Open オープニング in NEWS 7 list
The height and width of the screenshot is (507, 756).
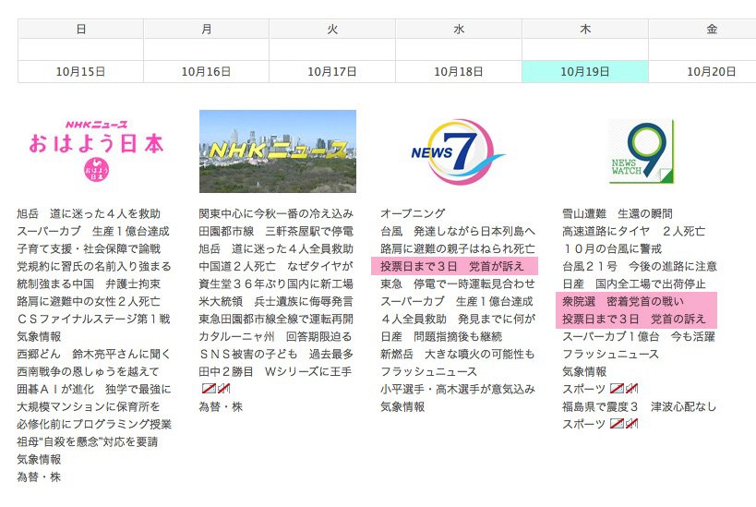pyautogui.click(x=413, y=213)
